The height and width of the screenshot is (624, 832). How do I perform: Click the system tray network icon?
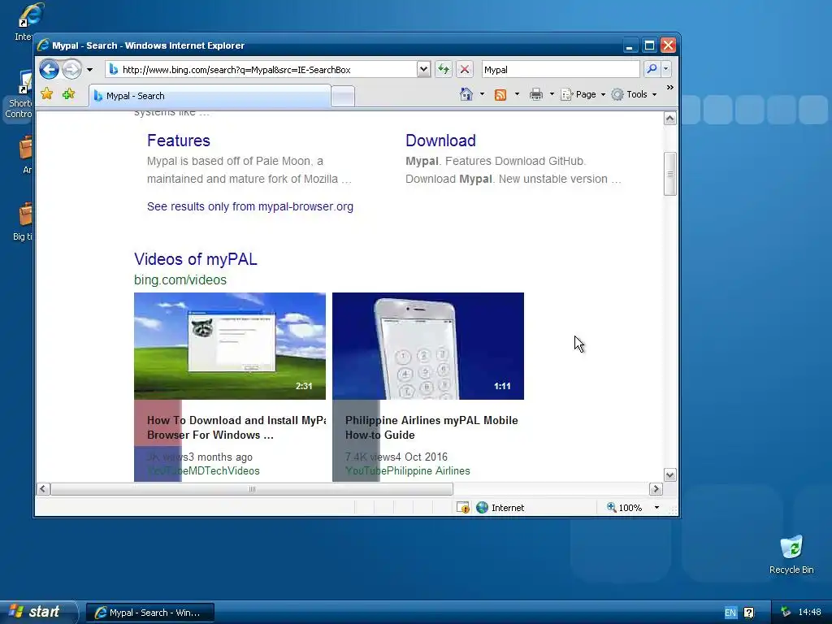tap(786, 613)
